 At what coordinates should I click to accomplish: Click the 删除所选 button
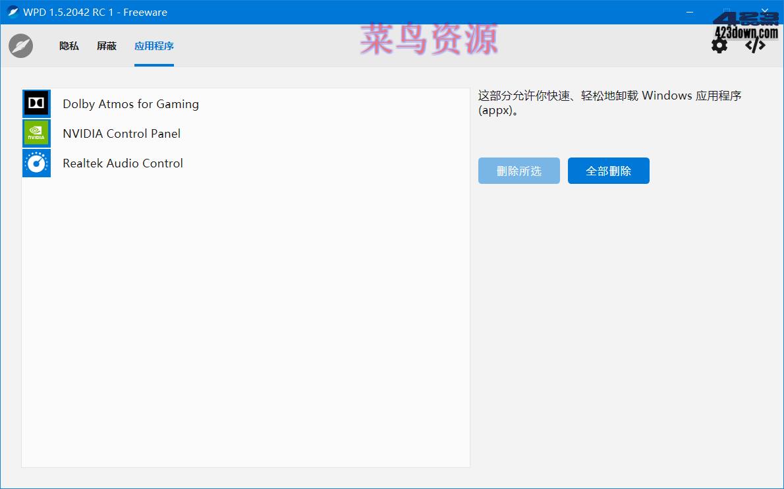(518, 170)
